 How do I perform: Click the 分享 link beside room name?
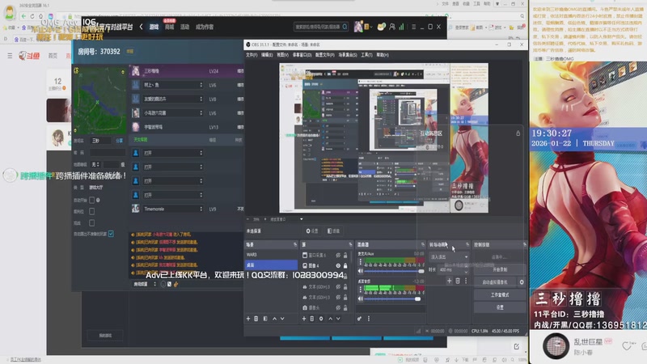119,141
